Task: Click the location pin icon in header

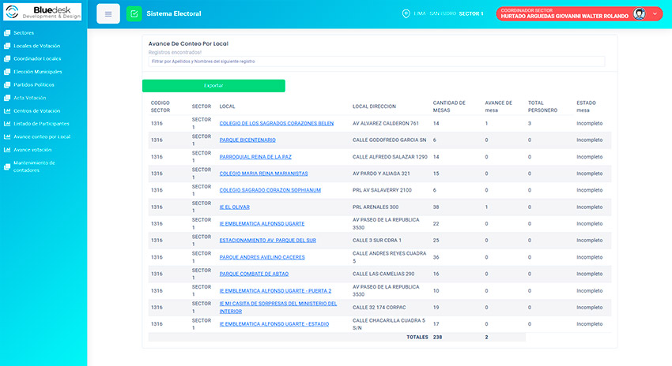Action: click(406, 14)
